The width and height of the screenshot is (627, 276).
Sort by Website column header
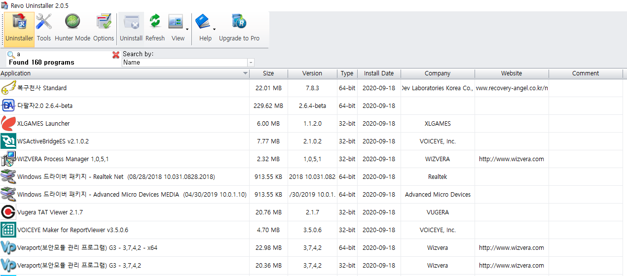(x=512, y=73)
